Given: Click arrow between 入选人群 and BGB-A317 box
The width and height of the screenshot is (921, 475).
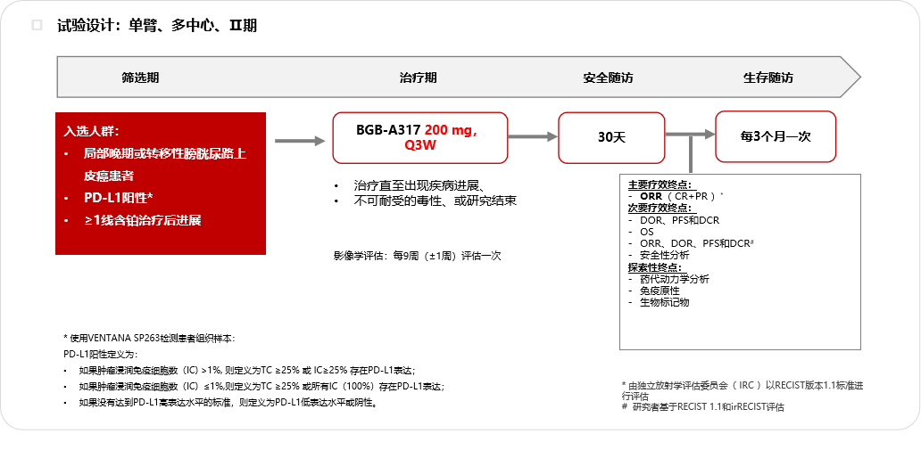Looking at the screenshot, I should point(300,141).
